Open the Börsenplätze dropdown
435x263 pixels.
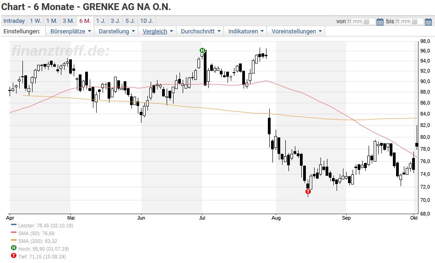tap(71, 31)
